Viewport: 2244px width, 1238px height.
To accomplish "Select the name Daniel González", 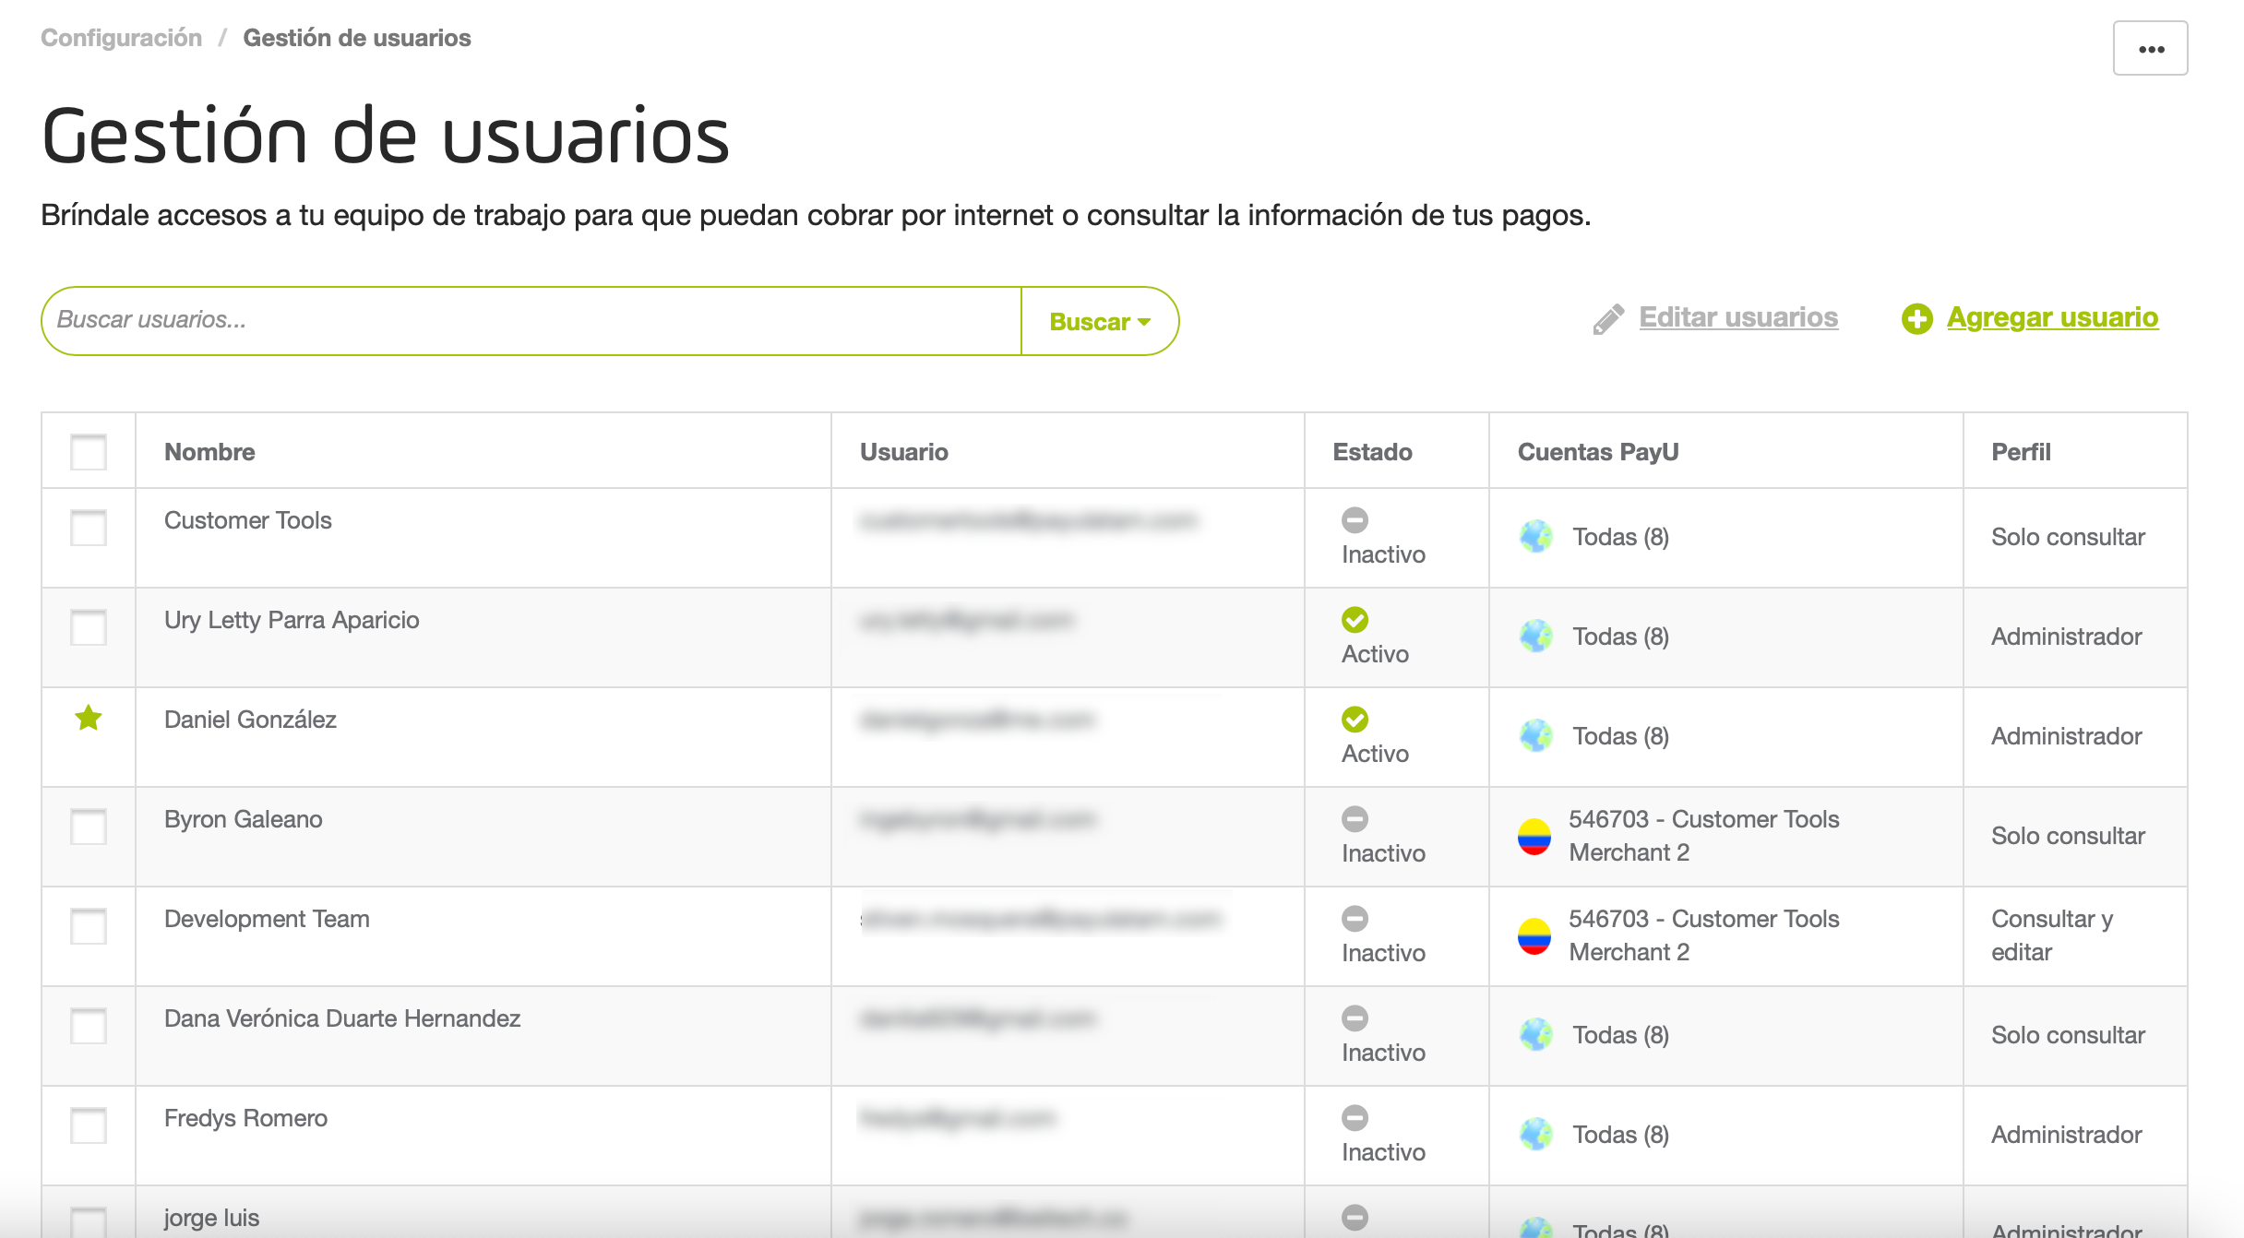I will click(x=250, y=720).
